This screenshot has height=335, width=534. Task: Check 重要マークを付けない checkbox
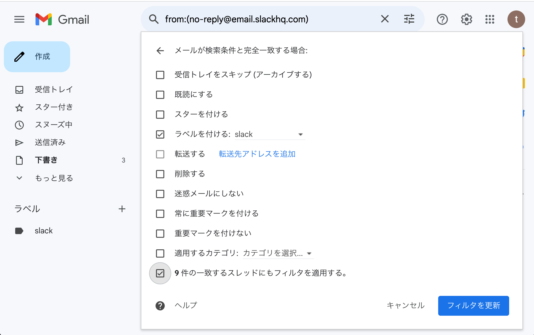160,234
